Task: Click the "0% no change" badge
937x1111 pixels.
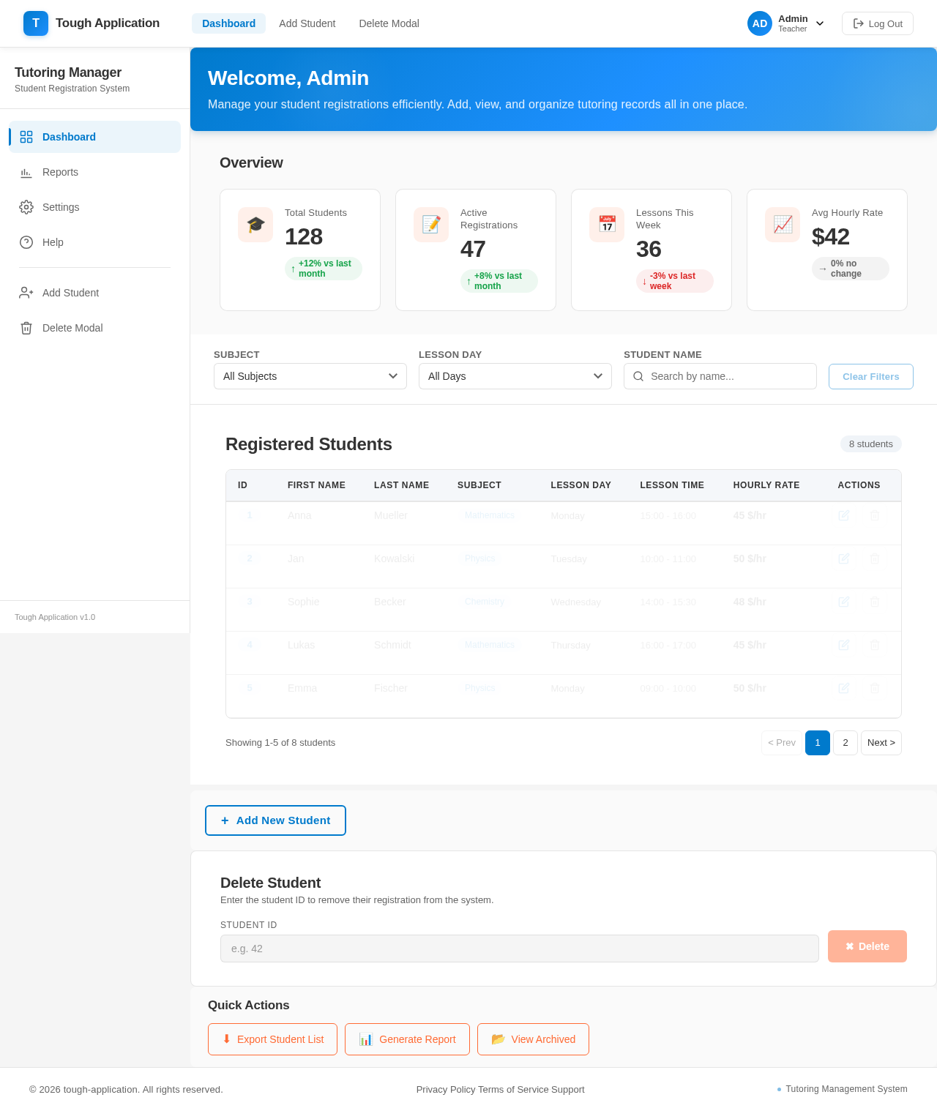Action: coord(851,269)
